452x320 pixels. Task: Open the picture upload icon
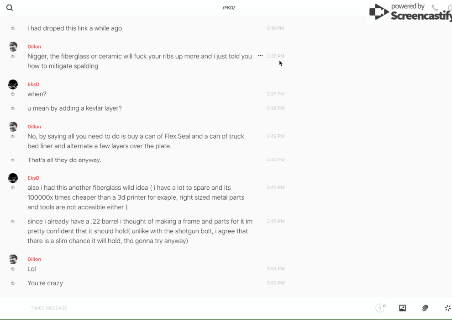point(402,308)
